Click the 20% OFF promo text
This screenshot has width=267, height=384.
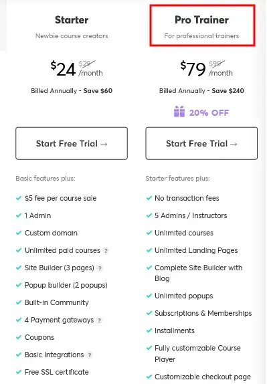(x=209, y=112)
